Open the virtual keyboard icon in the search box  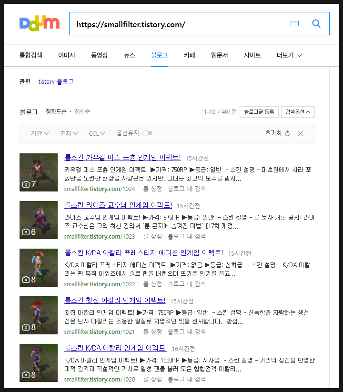pyautogui.click(x=294, y=24)
